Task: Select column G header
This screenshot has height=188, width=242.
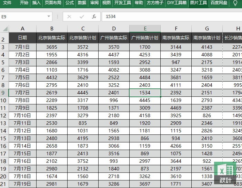Action: tap(207, 29)
